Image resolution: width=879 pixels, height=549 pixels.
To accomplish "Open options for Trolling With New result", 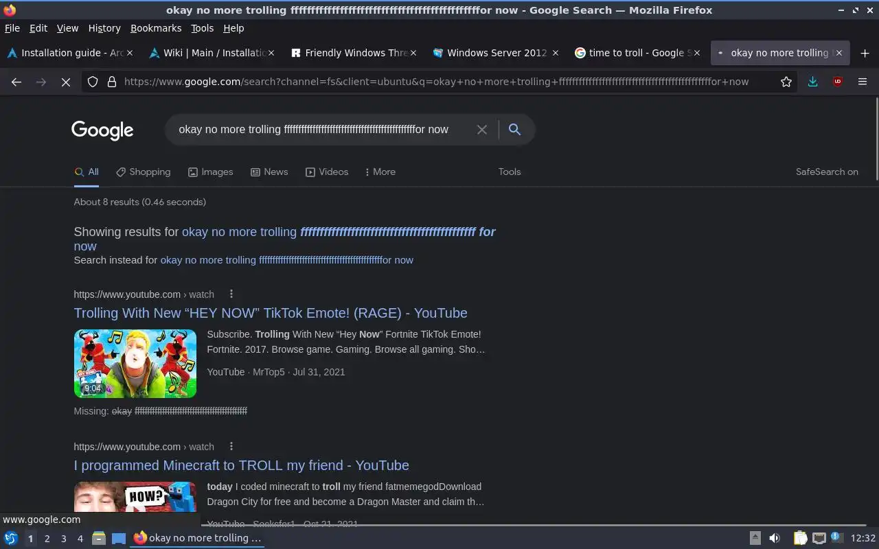I will point(231,294).
